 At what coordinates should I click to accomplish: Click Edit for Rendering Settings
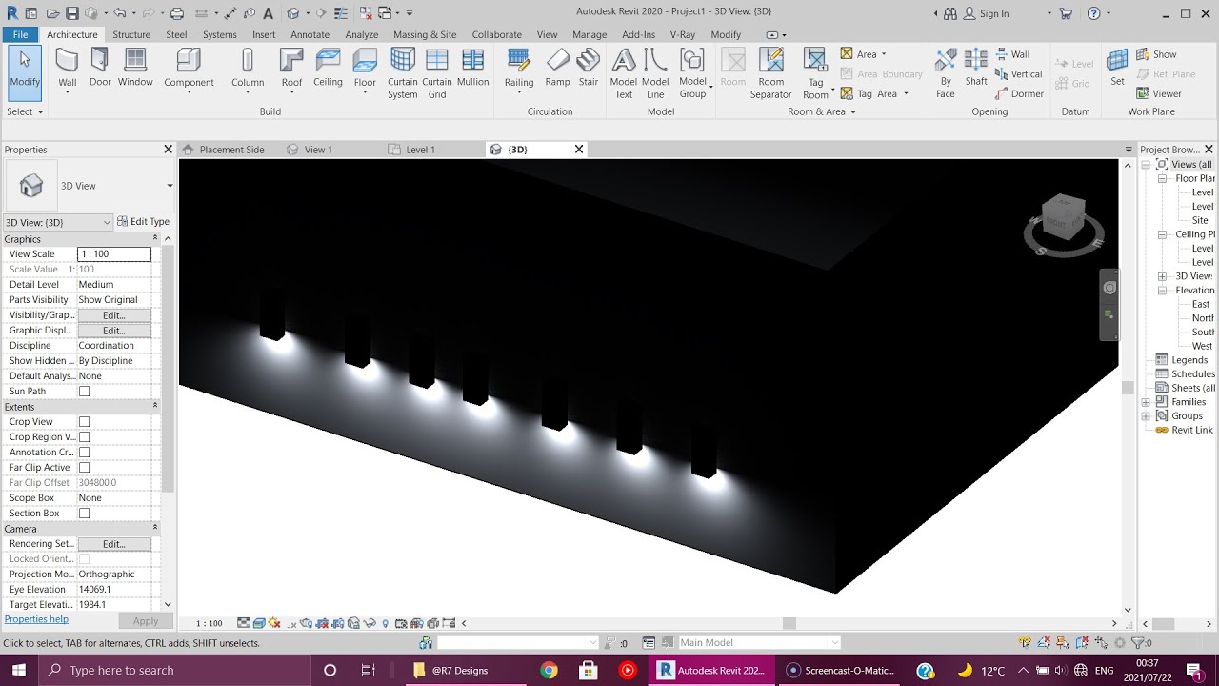pyautogui.click(x=113, y=544)
